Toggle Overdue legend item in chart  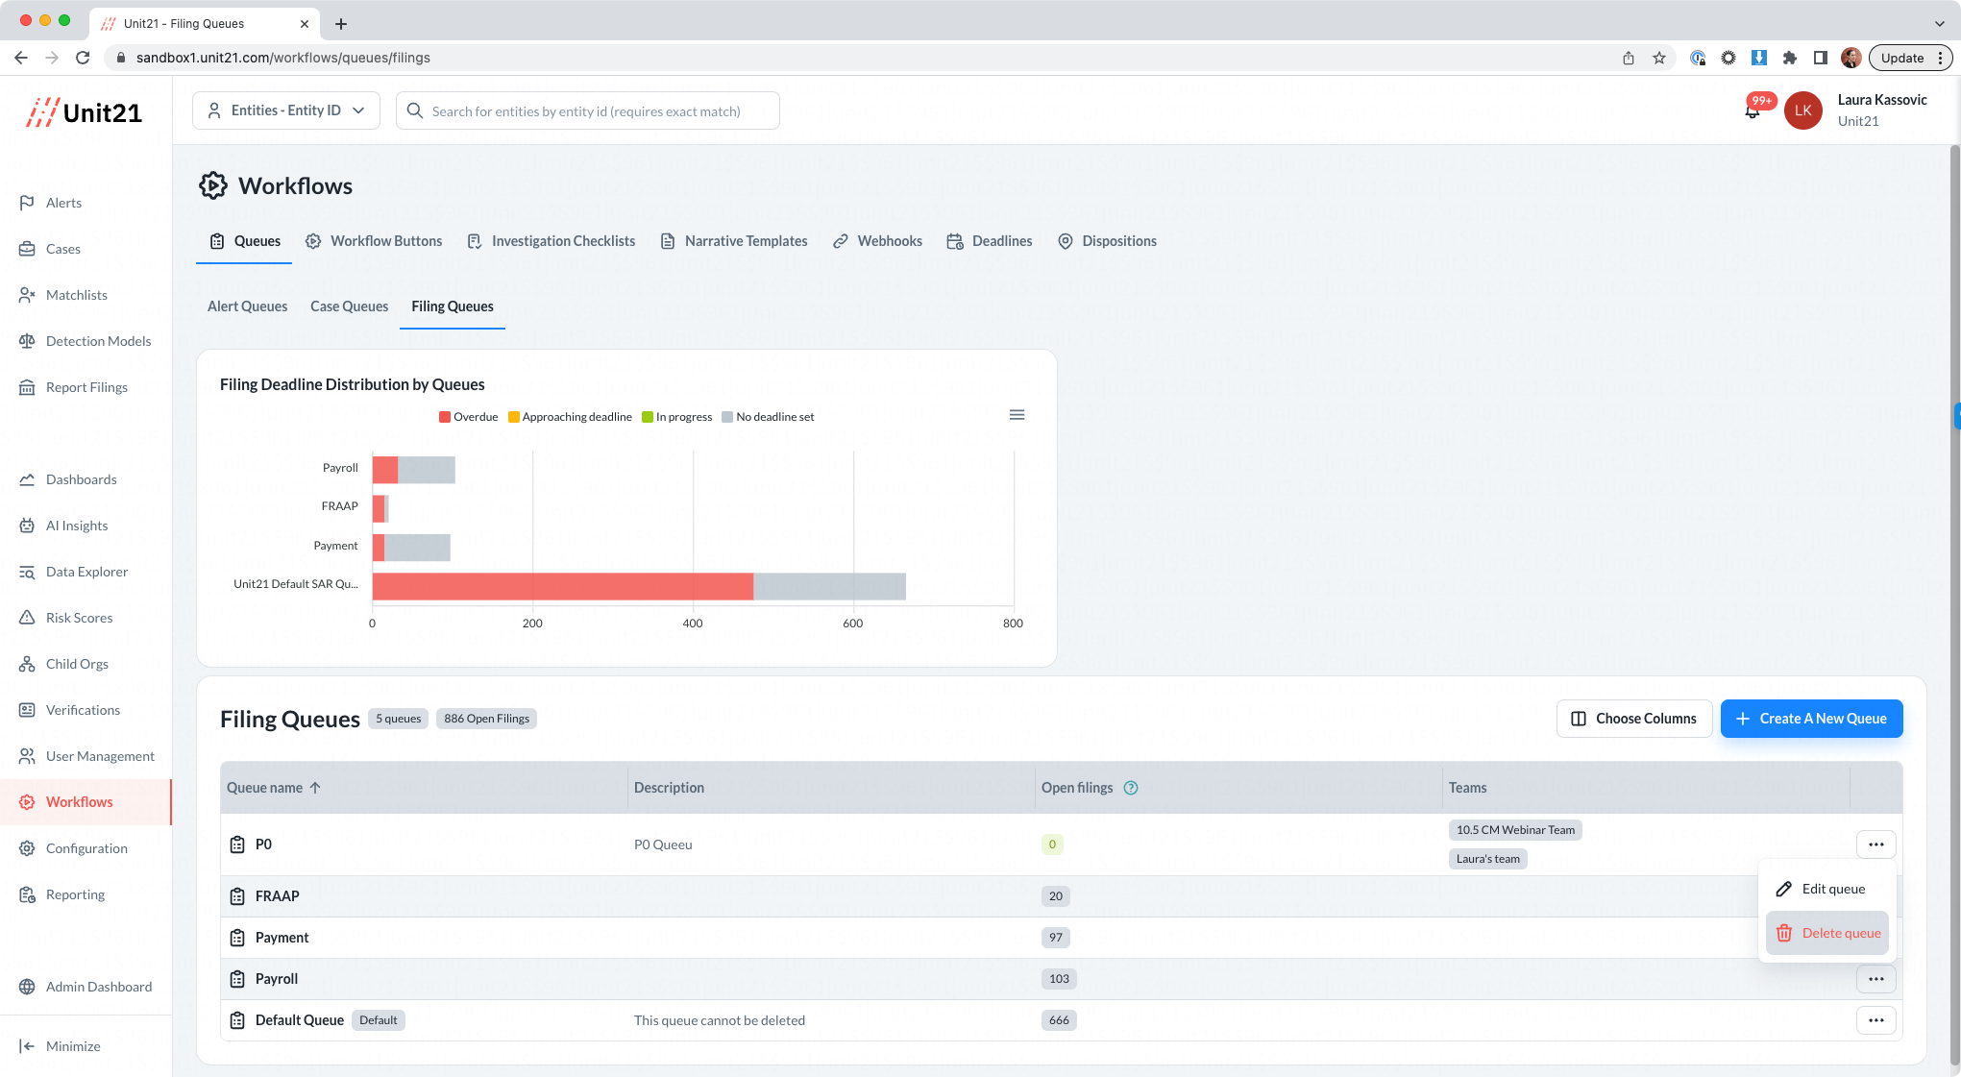click(468, 417)
